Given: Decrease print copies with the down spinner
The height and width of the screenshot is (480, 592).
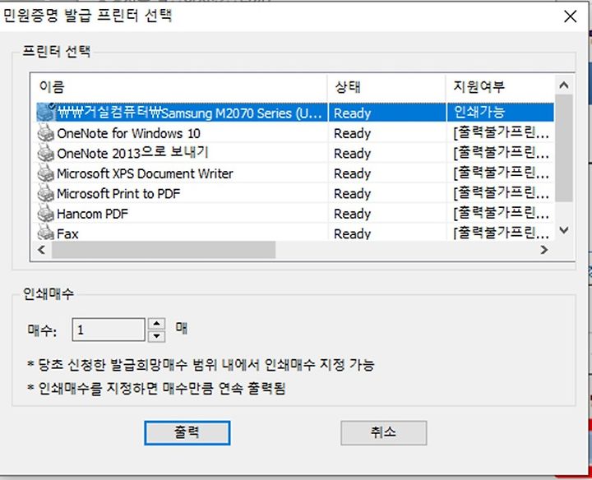Looking at the screenshot, I should (157, 336).
